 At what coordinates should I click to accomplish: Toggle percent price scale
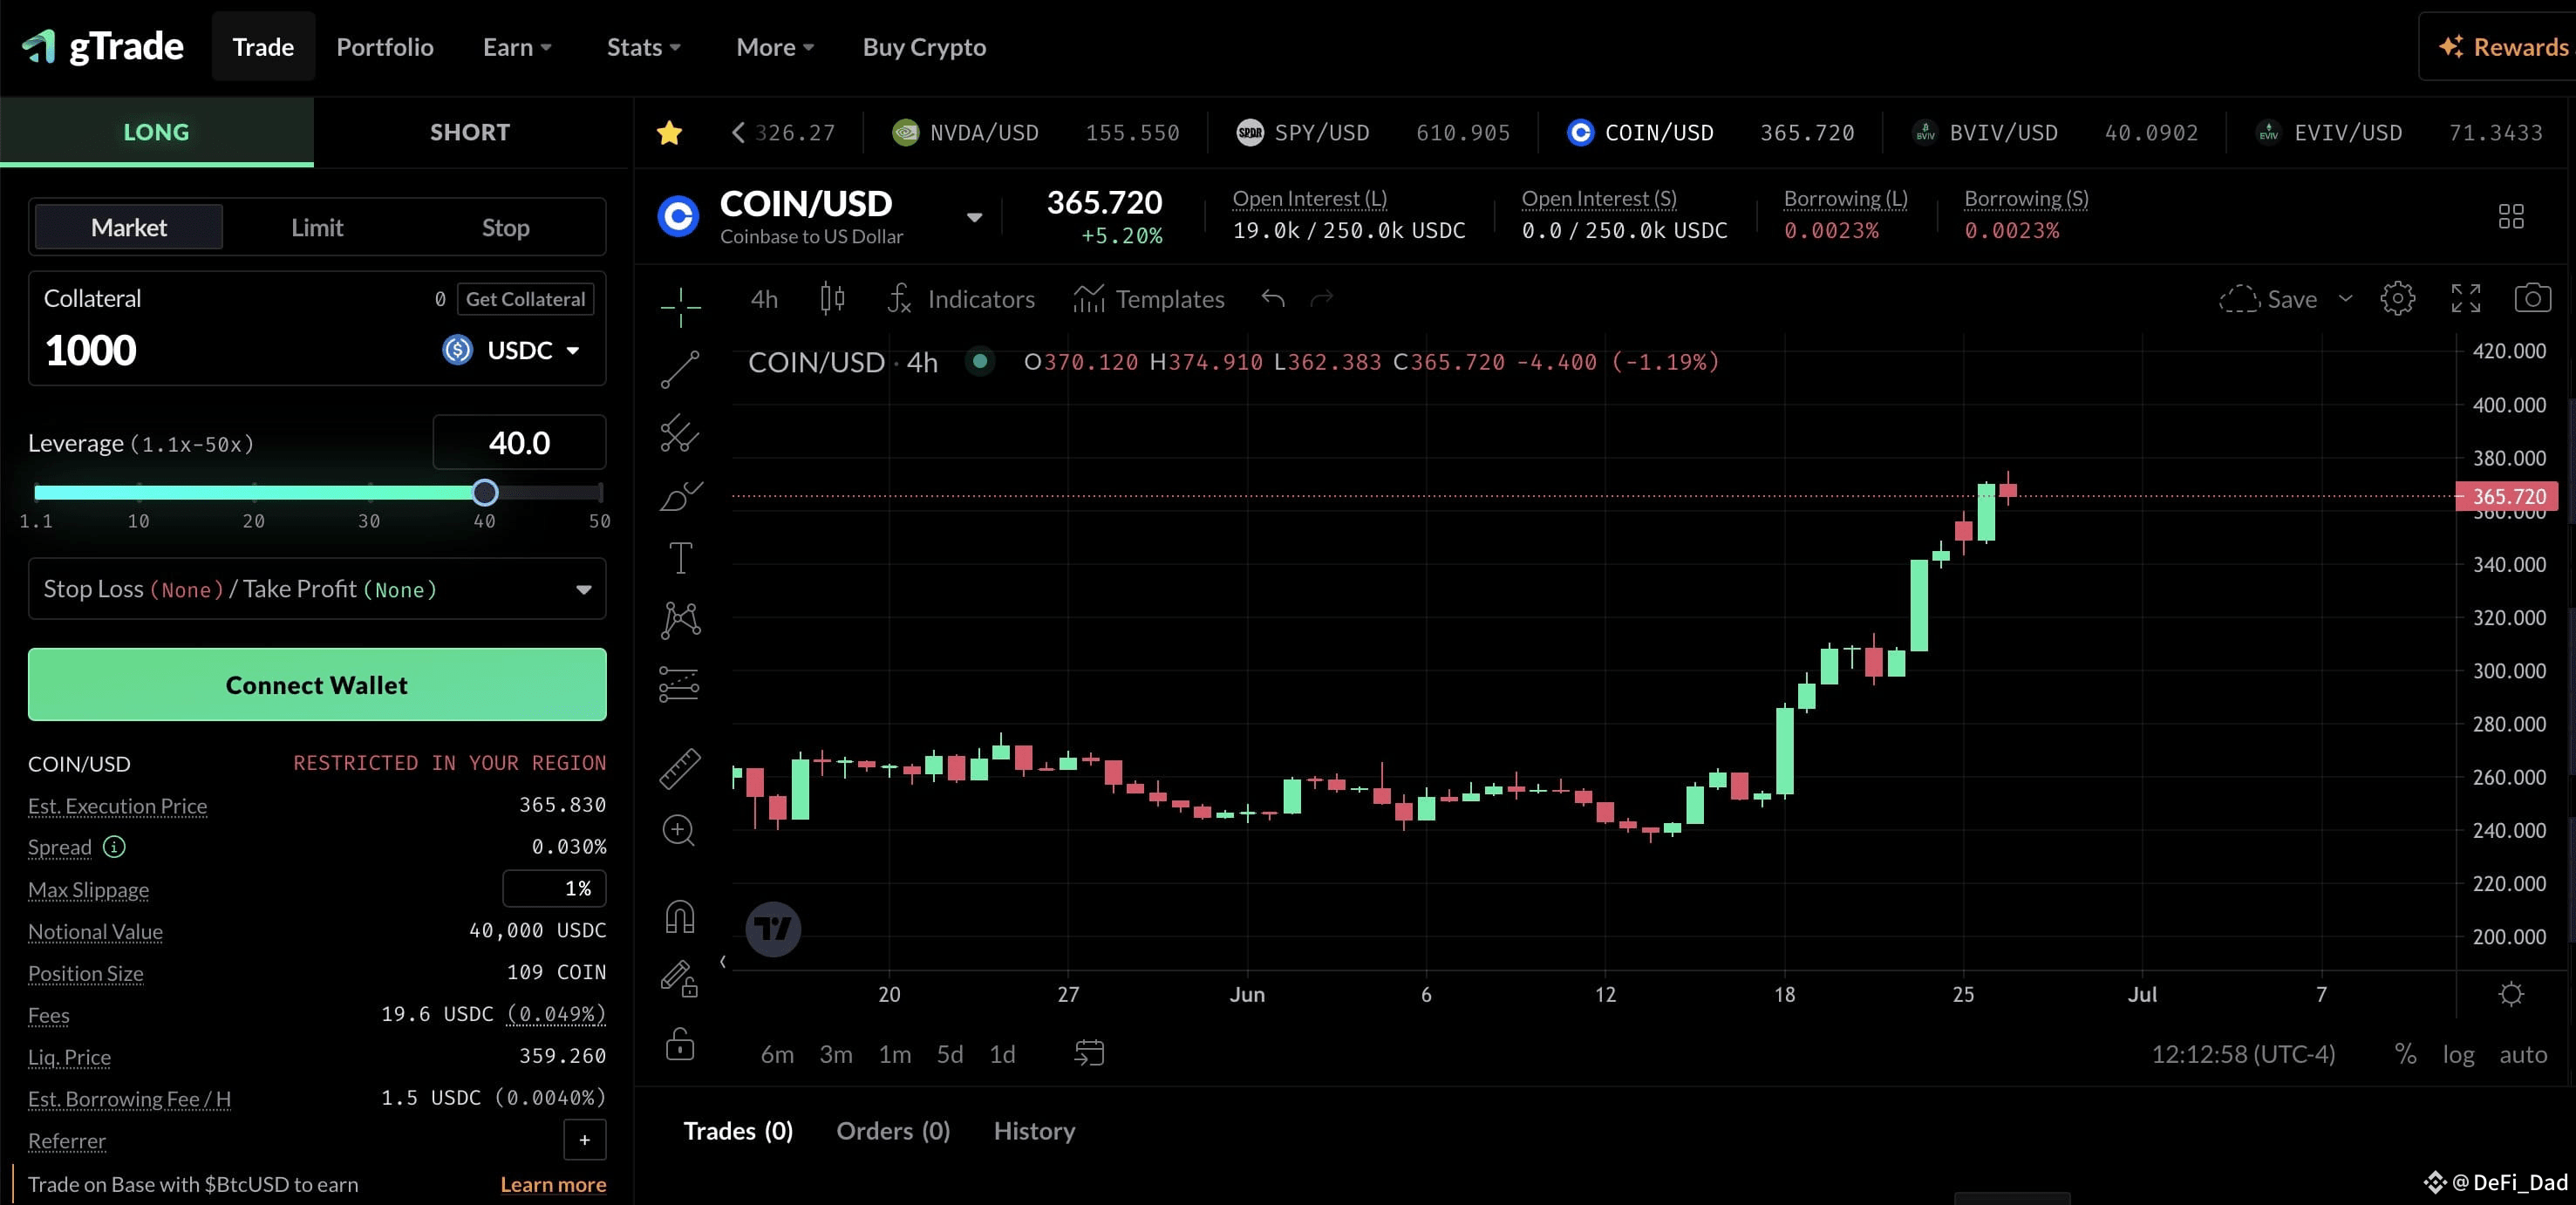pos(2405,1054)
